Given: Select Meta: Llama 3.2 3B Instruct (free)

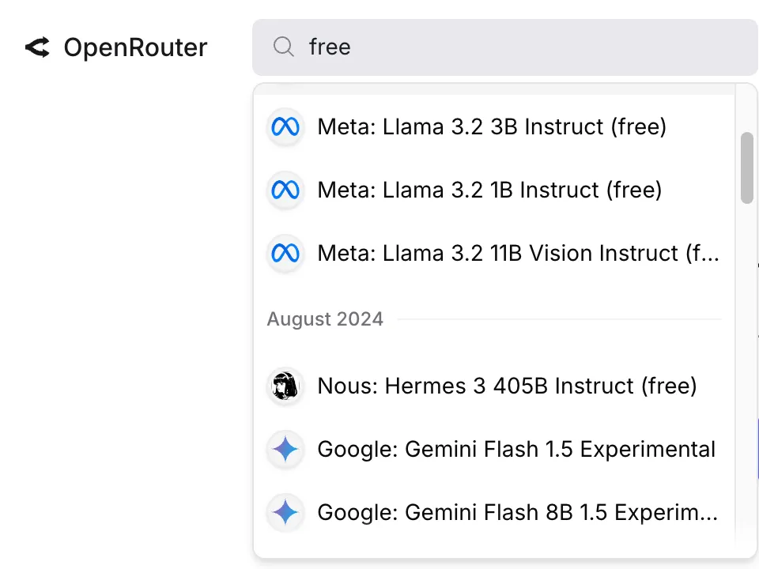Looking at the screenshot, I should click(491, 126).
